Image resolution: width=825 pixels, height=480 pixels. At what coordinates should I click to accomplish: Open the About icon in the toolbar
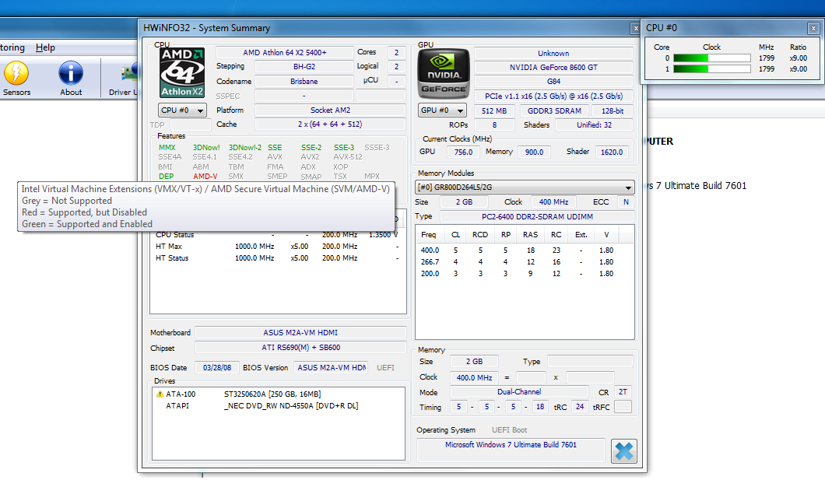71,79
